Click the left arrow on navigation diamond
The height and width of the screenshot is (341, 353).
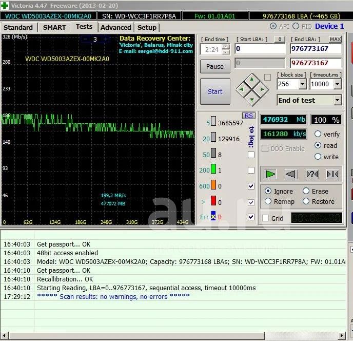click(x=241, y=90)
